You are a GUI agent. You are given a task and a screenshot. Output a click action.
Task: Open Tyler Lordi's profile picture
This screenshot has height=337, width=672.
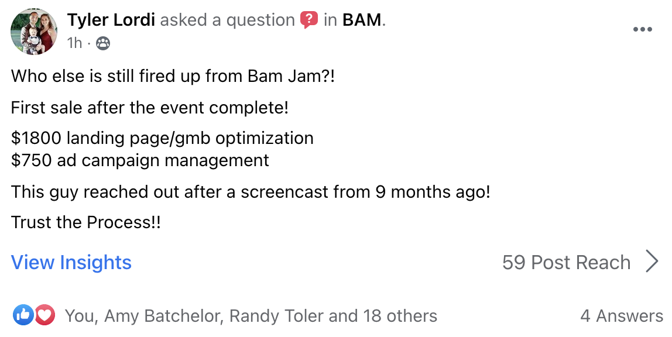(34, 32)
